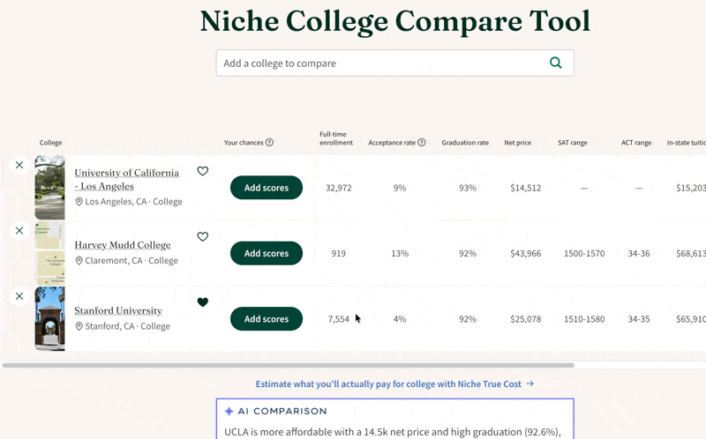Focus the Add a college to compare field
The height and width of the screenshot is (439, 706).
click(x=394, y=63)
